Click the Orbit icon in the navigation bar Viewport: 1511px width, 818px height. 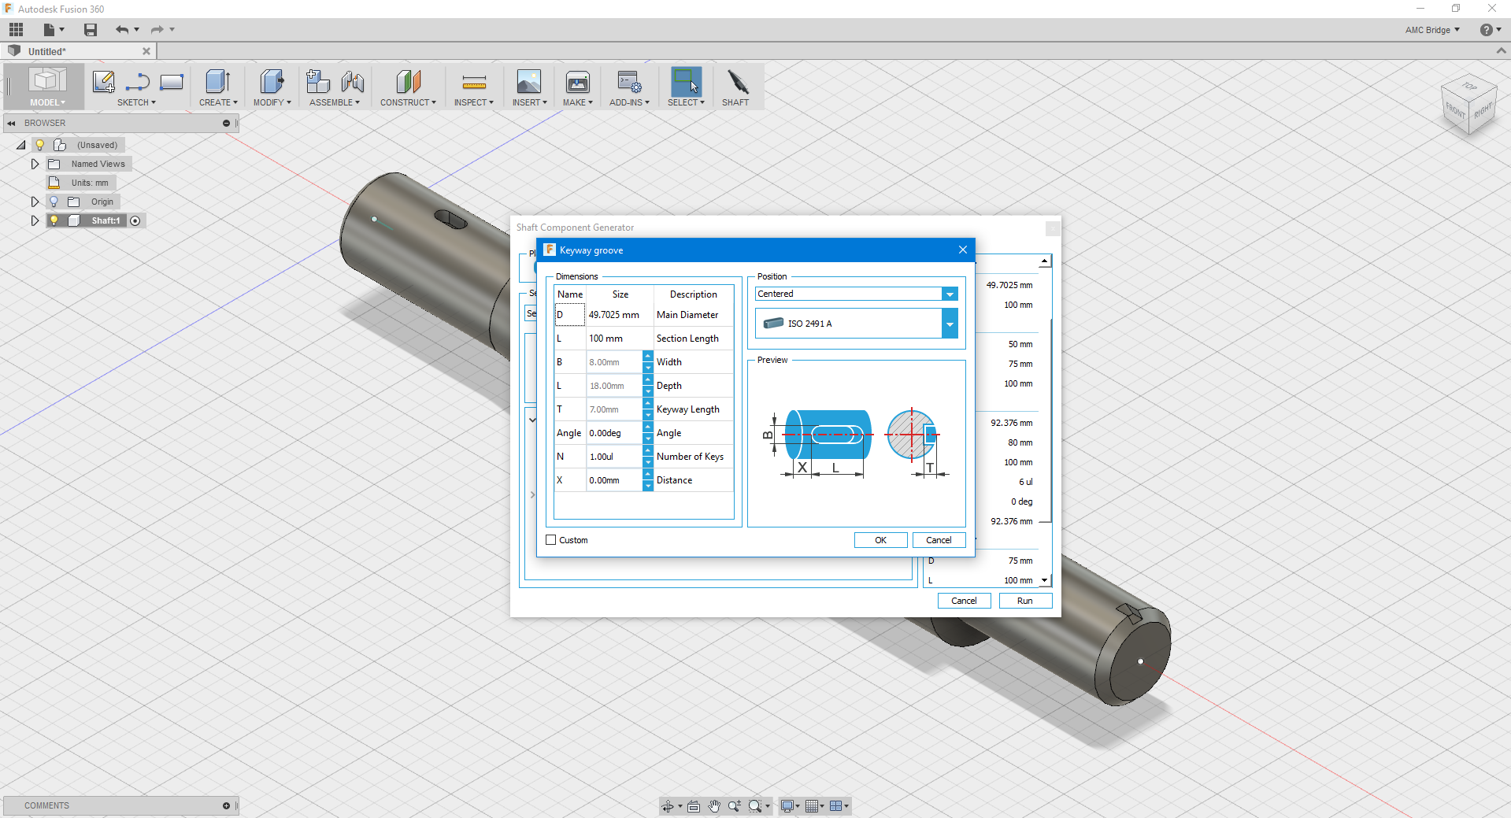668,806
